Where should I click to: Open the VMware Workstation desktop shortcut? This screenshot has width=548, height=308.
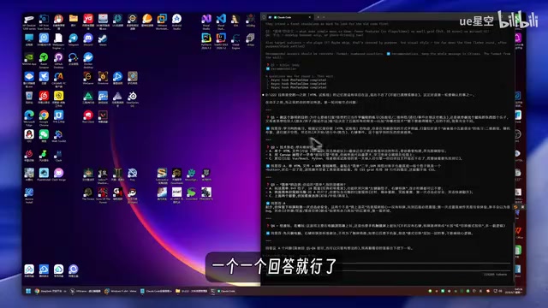pos(162,21)
